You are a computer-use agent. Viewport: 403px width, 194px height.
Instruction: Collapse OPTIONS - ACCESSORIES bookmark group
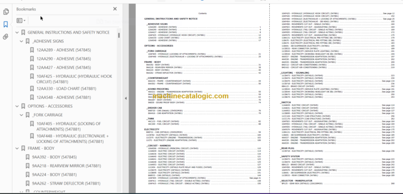(x=17, y=106)
